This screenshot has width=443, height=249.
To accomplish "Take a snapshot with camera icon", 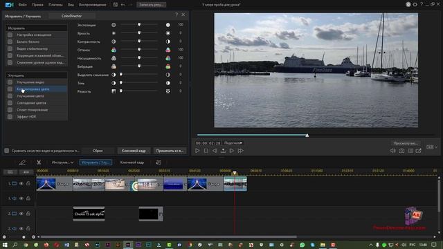I will pyautogui.click(x=401, y=151).
